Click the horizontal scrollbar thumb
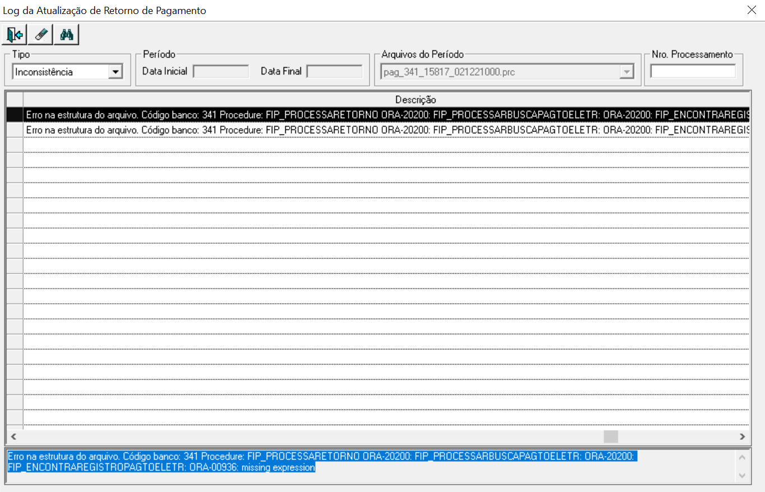The width and height of the screenshot is (765, 492). (x=611, y=437)
